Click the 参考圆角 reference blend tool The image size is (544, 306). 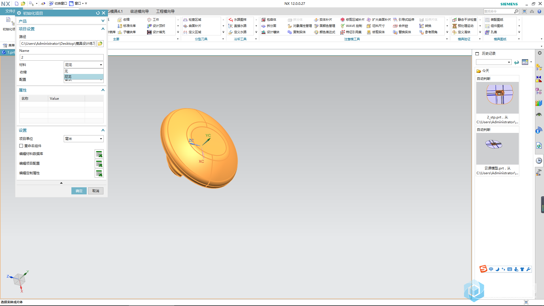point(428,32)
